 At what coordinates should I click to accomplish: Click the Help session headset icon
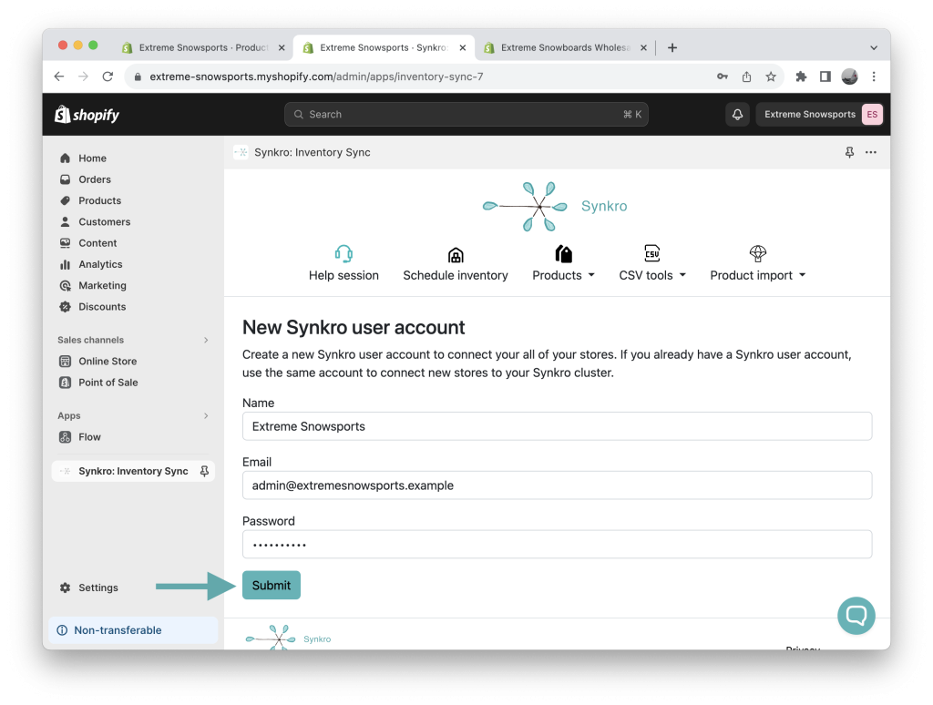point(343,254)
